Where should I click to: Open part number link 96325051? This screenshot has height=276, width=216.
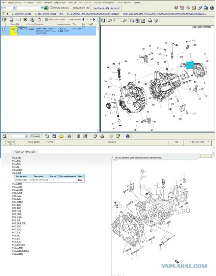[x=23, y=28]
